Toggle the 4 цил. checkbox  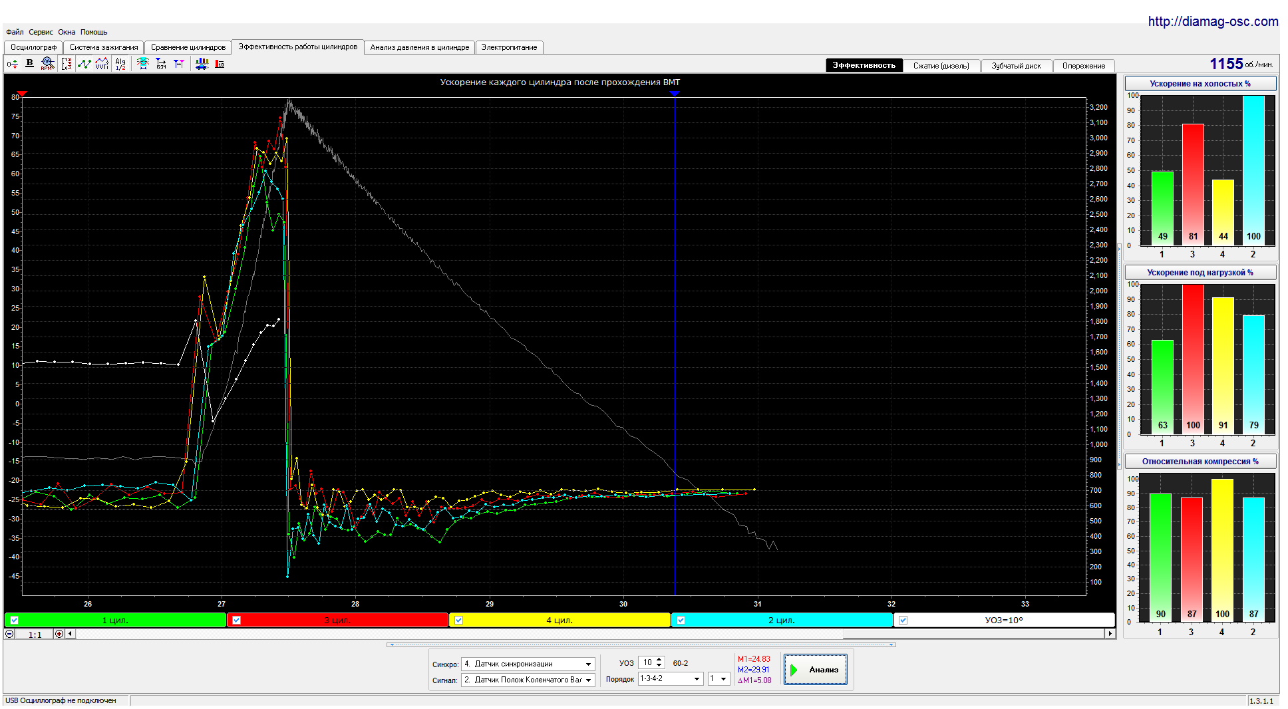pos(458,620)
